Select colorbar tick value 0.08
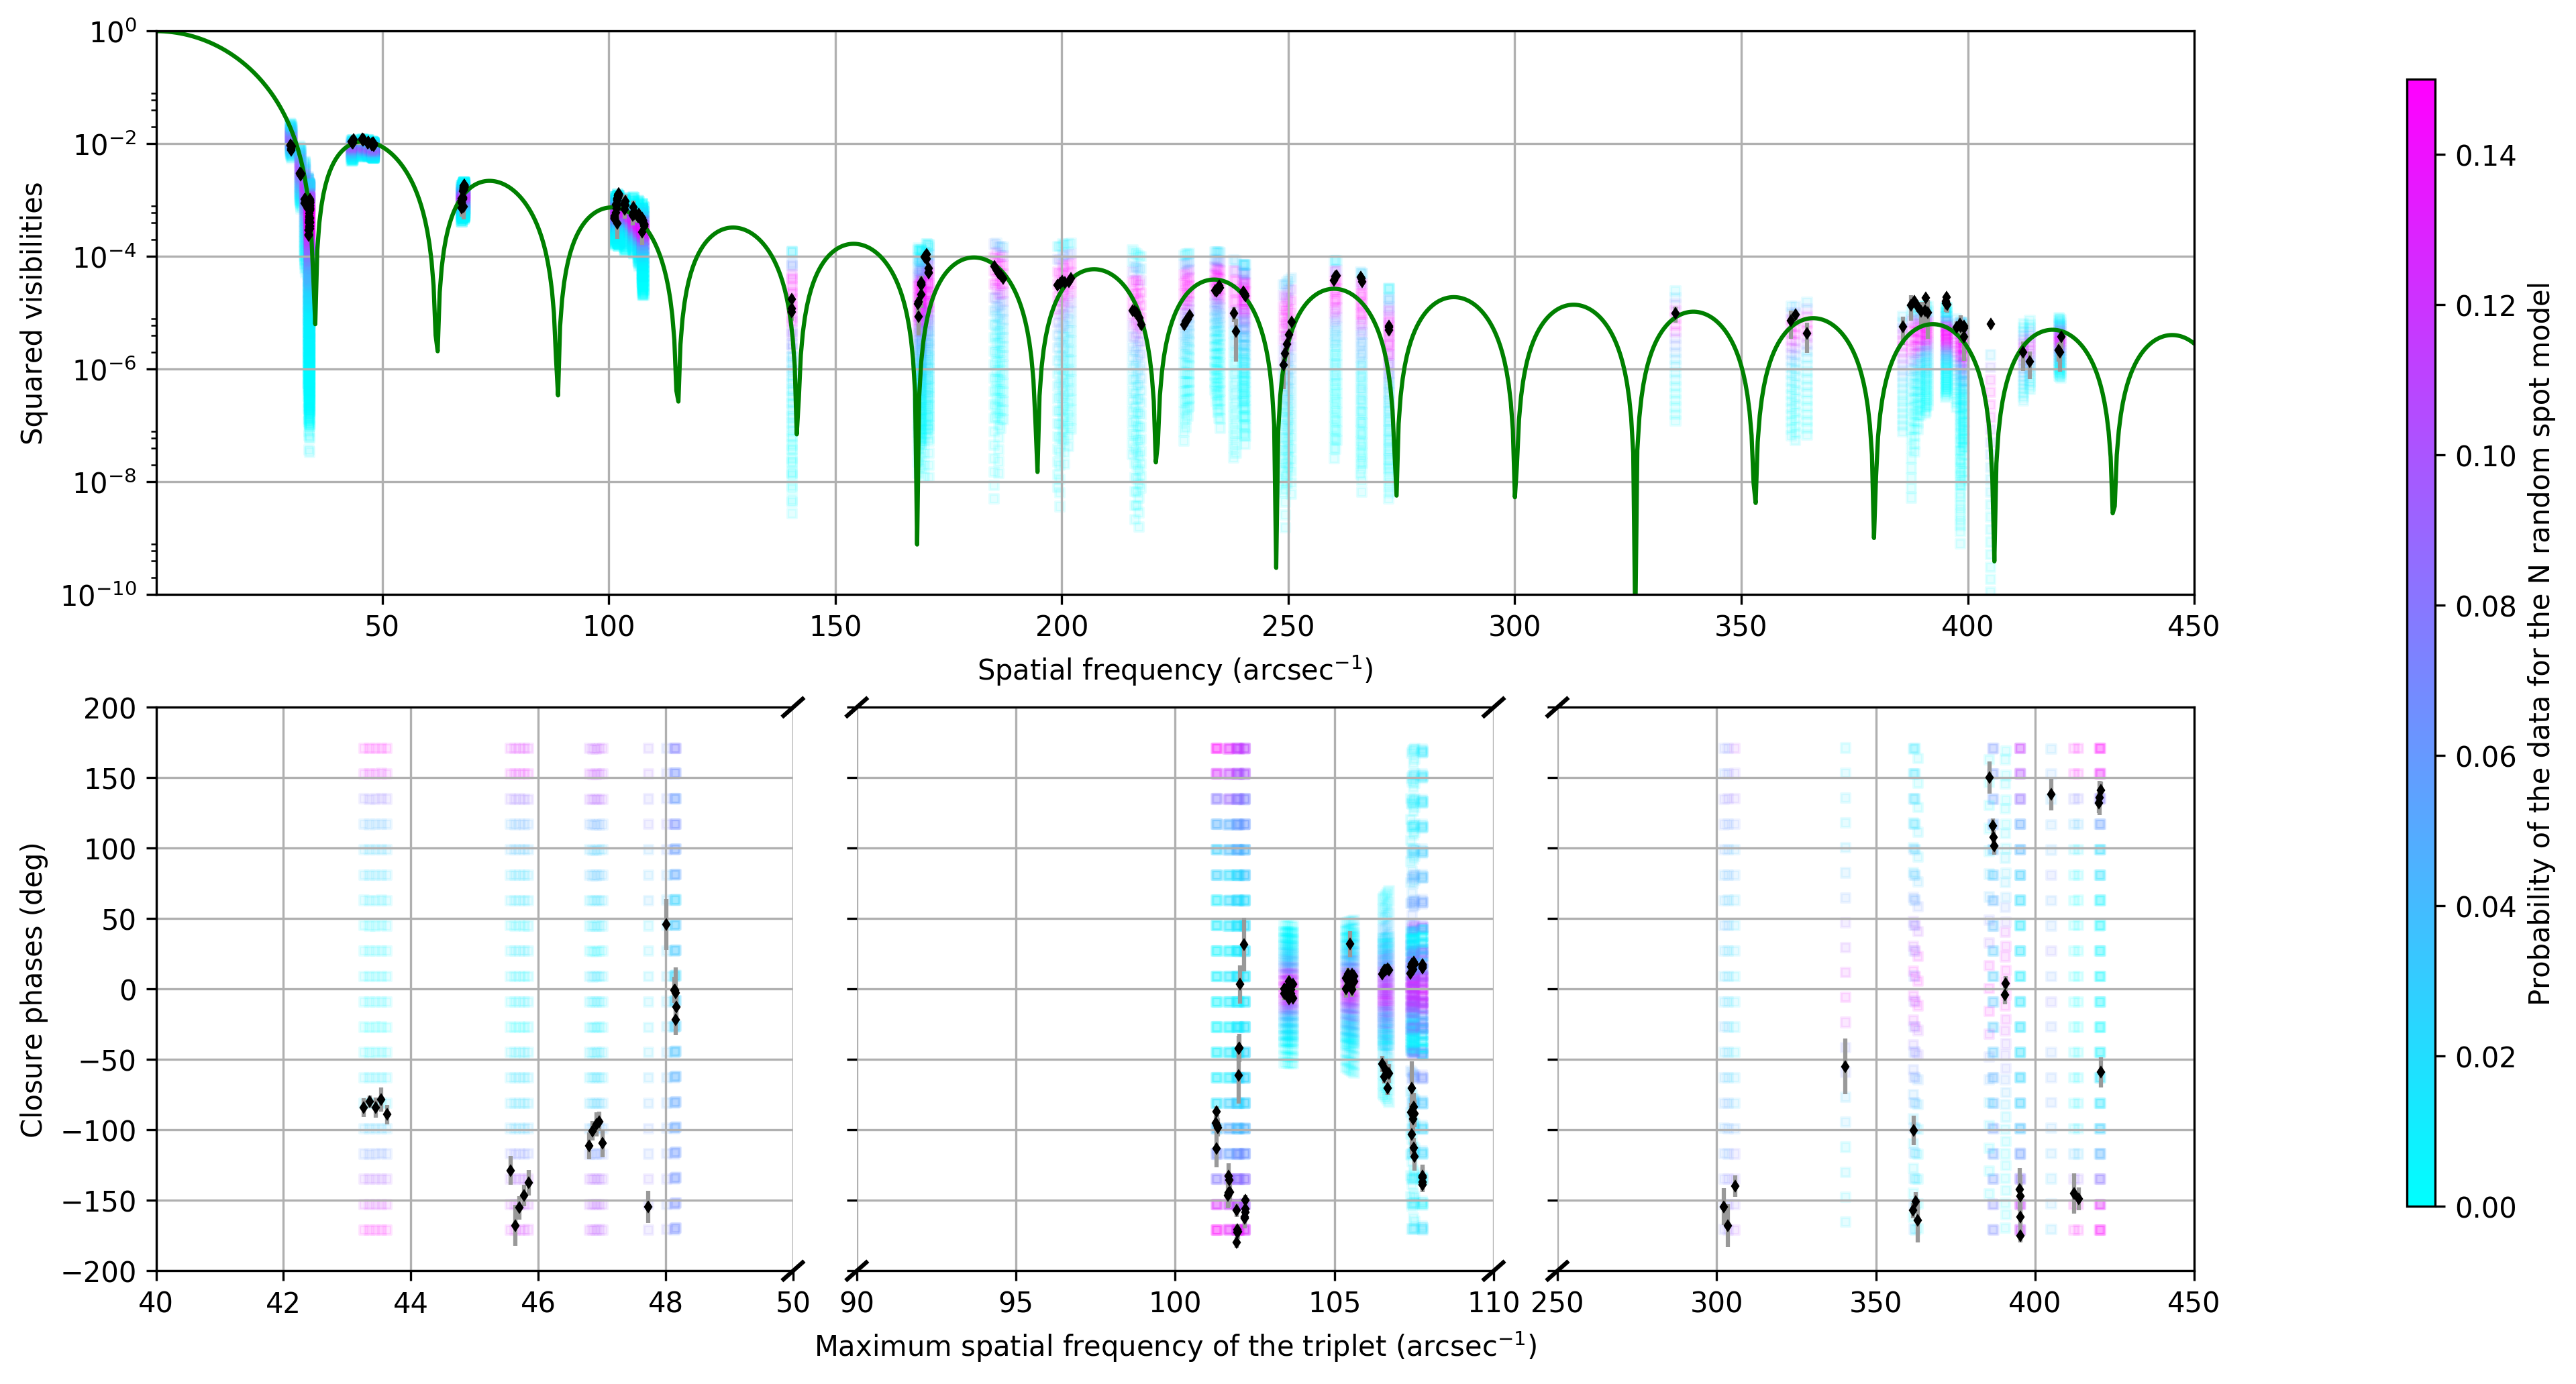This screenshot has height=1384, width=2576. tap(2486, 606)
